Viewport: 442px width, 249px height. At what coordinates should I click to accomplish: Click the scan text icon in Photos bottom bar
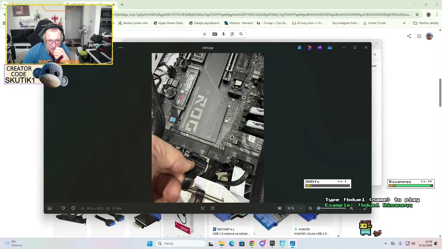coord(213,208)
